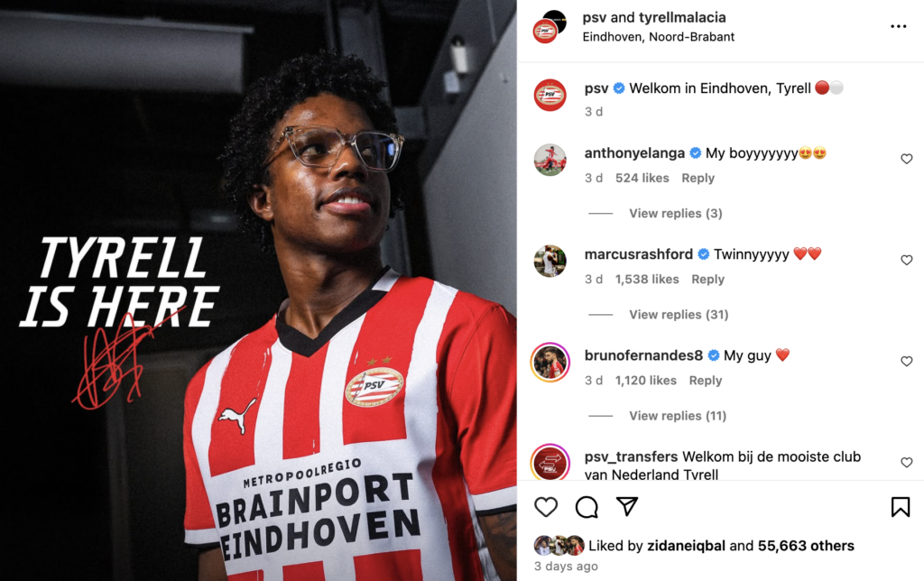Expand View replies (3)

675,213
